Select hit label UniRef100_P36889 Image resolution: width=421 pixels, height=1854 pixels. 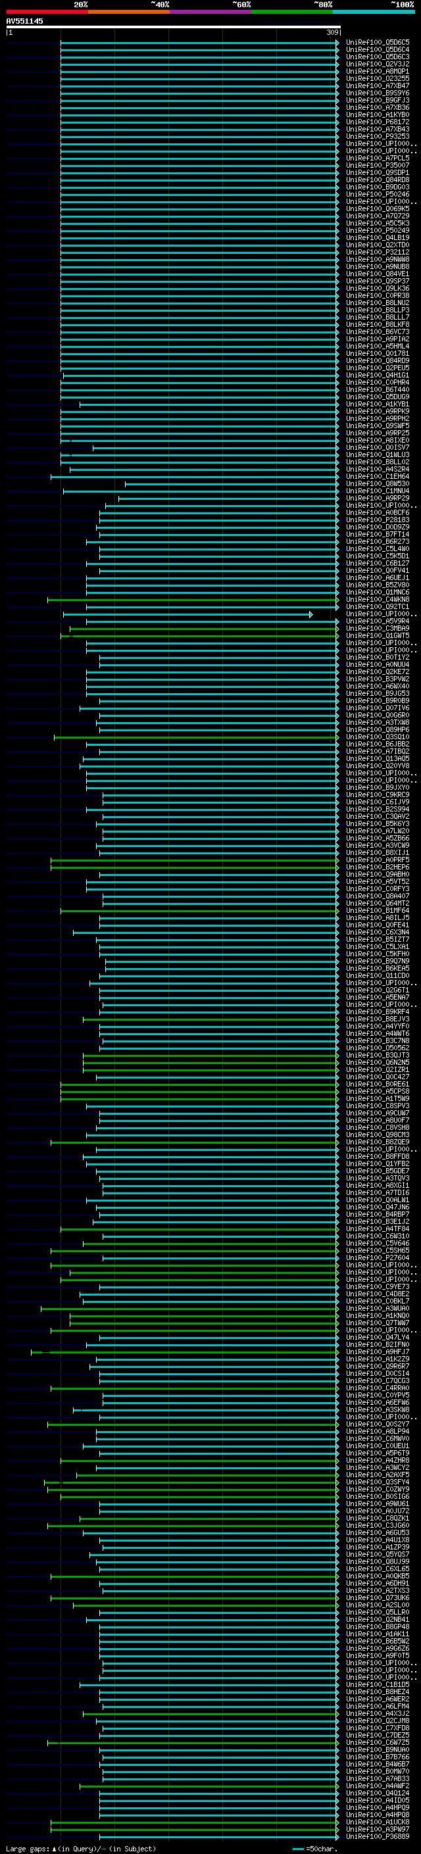pyautogui.click(x=378, y=1836)
